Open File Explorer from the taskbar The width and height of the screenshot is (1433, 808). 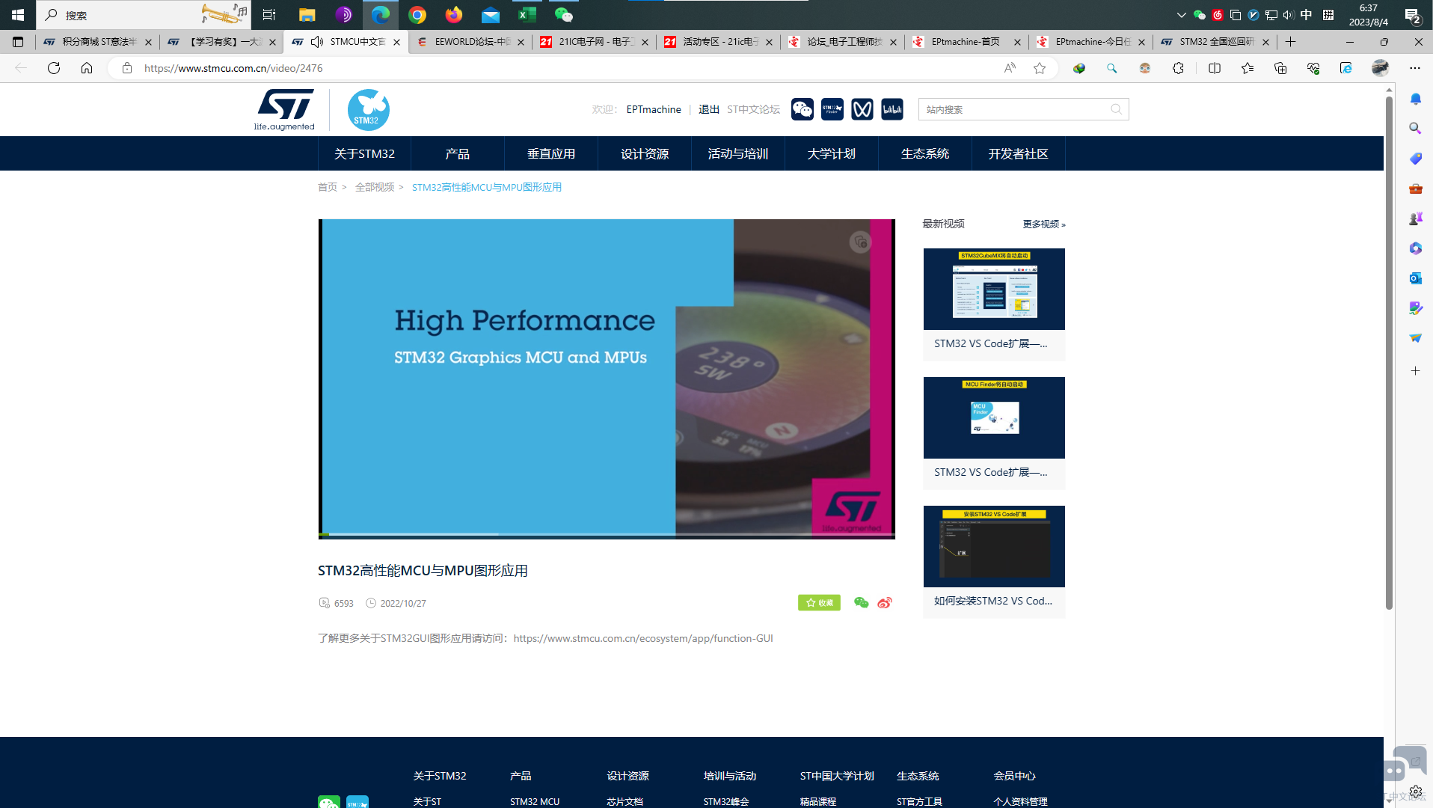307,14
